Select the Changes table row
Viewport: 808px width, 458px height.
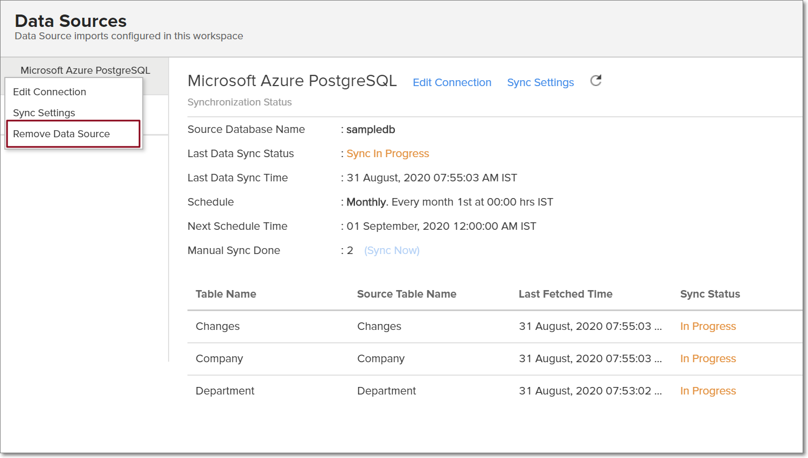218,326
